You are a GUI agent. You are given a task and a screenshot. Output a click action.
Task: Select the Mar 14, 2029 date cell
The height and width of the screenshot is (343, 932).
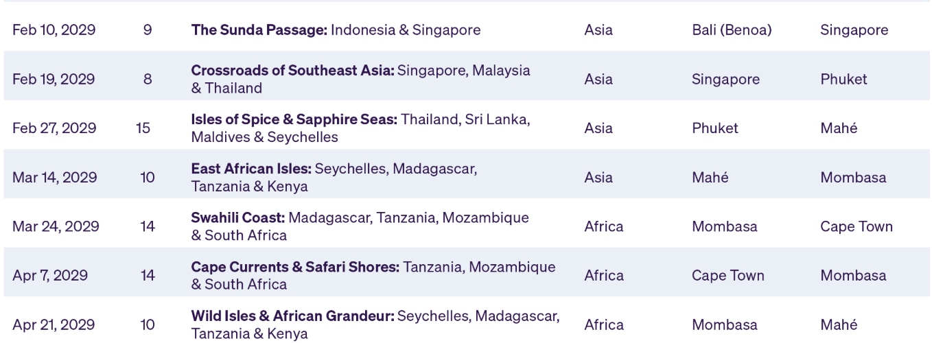(54, 178)
